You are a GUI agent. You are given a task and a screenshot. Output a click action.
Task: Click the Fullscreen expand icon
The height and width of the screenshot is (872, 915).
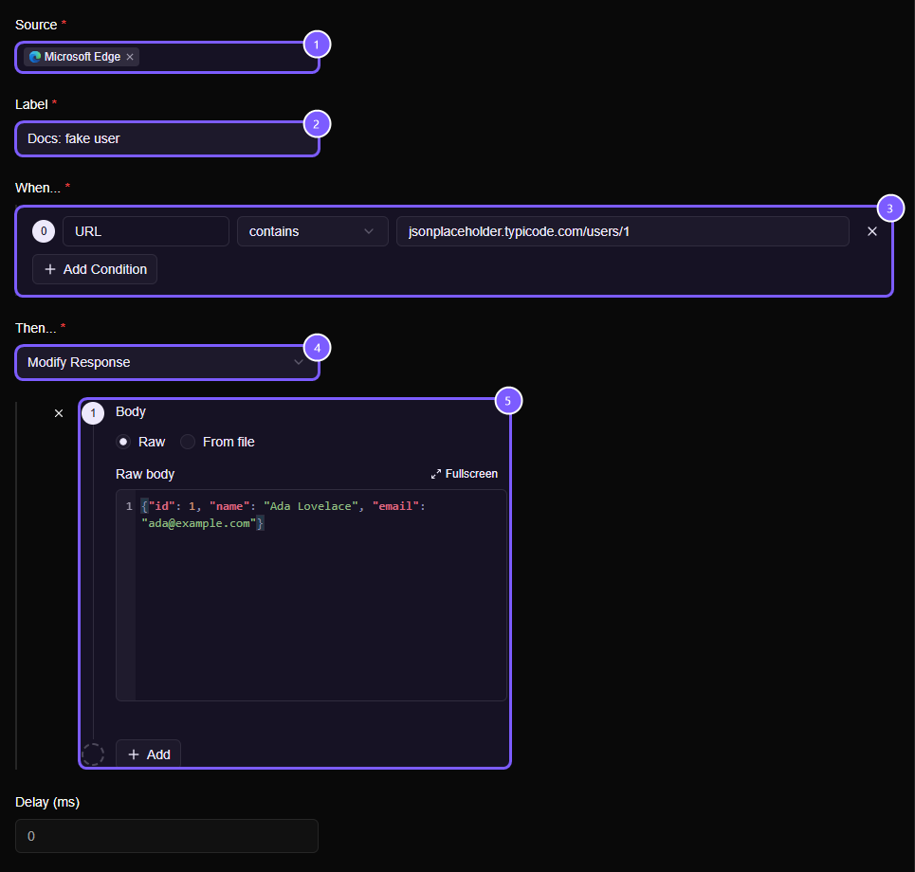point(436,474)
